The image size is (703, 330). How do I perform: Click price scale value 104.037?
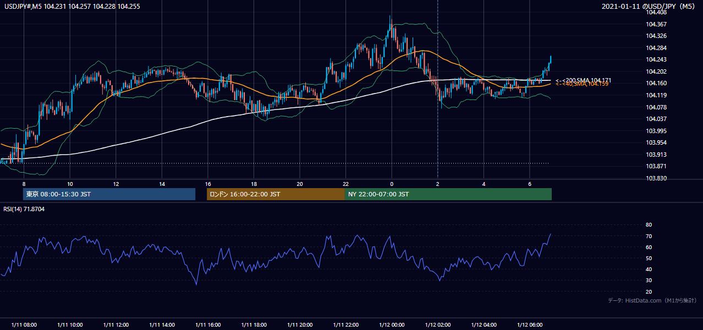[x=656, y=119]
